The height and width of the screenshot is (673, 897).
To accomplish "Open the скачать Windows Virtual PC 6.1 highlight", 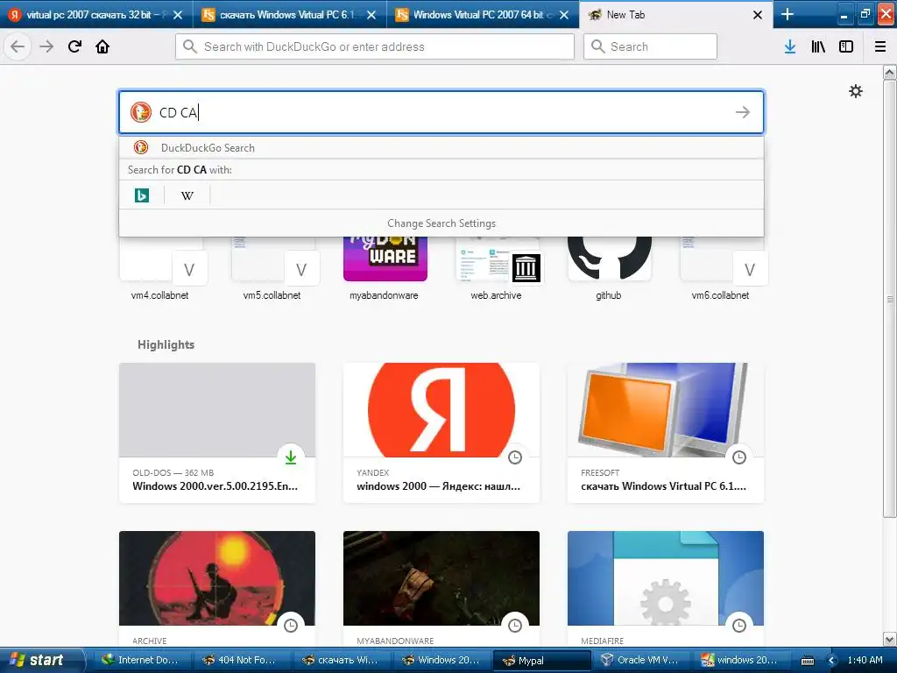I will 666,433.
